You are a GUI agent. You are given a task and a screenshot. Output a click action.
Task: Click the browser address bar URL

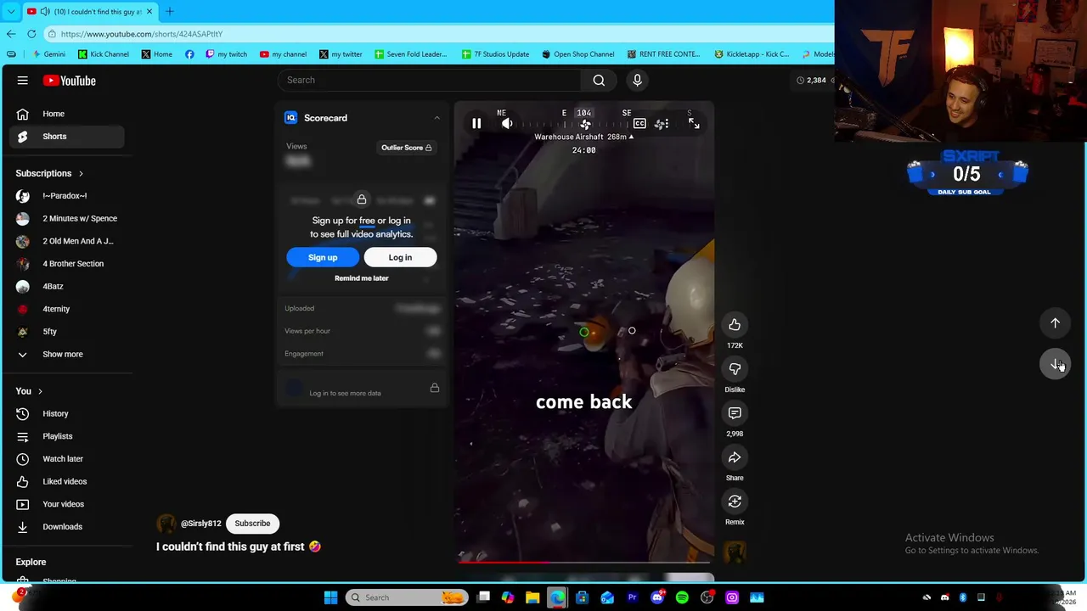point(142,34)
